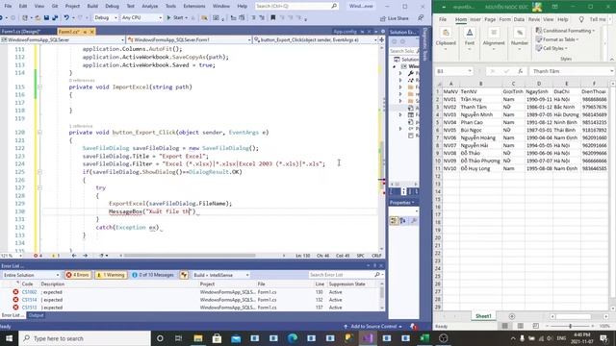
Task: Open Task View on the taskbar
Action: click(x=179, y=338)
